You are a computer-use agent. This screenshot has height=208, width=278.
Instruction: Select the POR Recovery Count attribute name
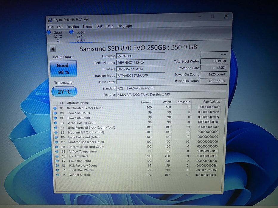pos(83,166)
